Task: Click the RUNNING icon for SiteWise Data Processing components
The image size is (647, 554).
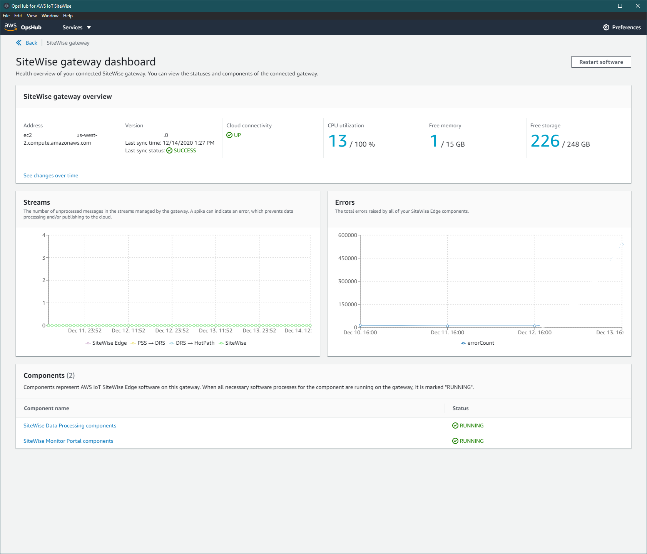Action: tap(456, 426)
